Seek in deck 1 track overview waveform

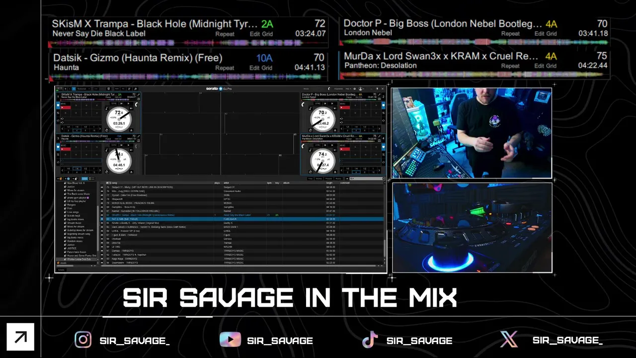click(x=98, y=99)
